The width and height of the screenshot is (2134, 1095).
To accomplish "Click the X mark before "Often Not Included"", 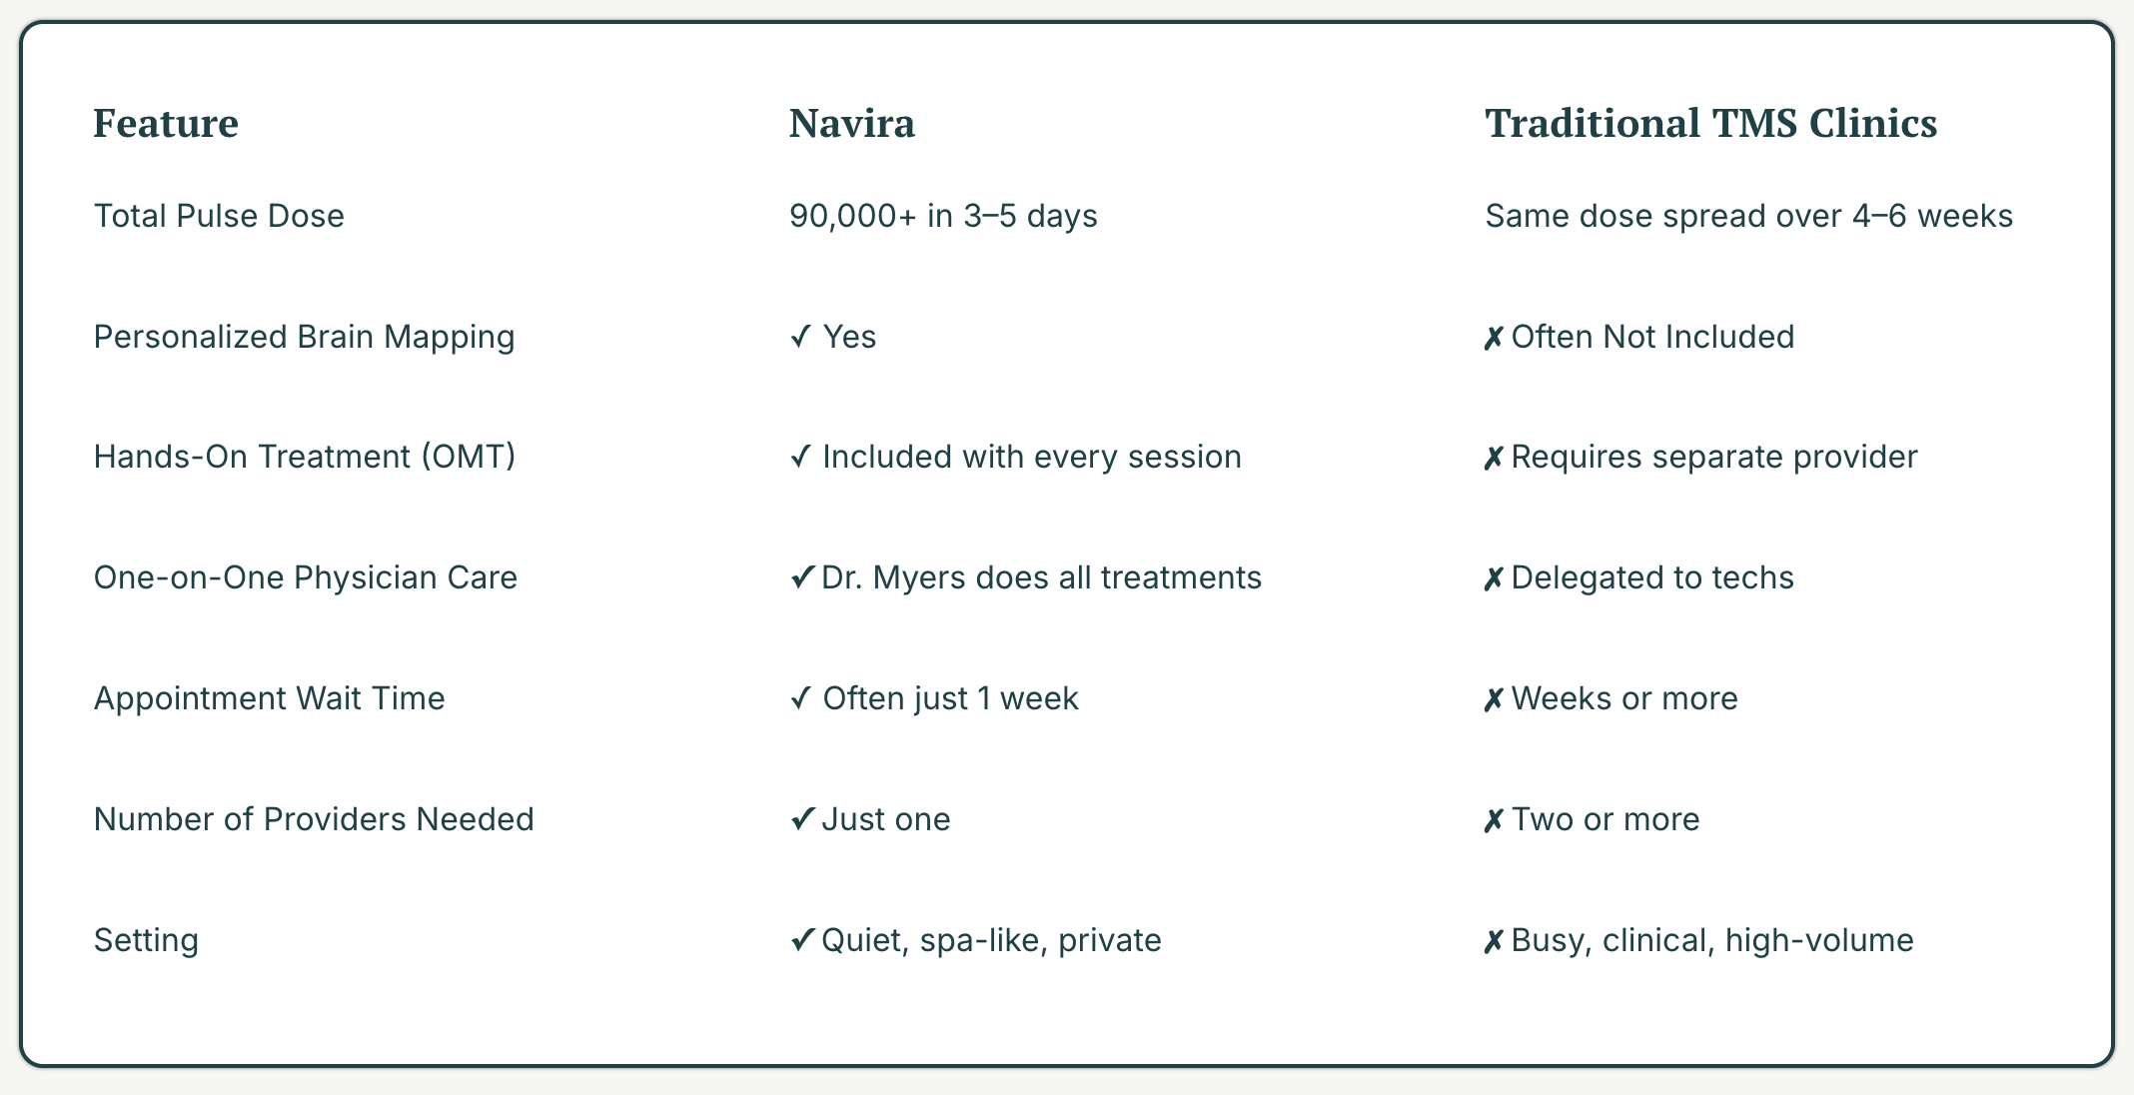I will 1494,338.
